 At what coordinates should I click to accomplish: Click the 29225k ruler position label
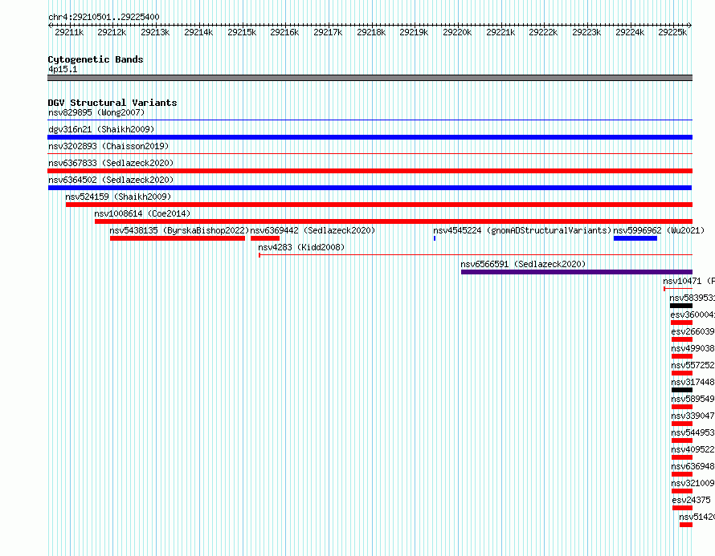[x=672, y=32]
